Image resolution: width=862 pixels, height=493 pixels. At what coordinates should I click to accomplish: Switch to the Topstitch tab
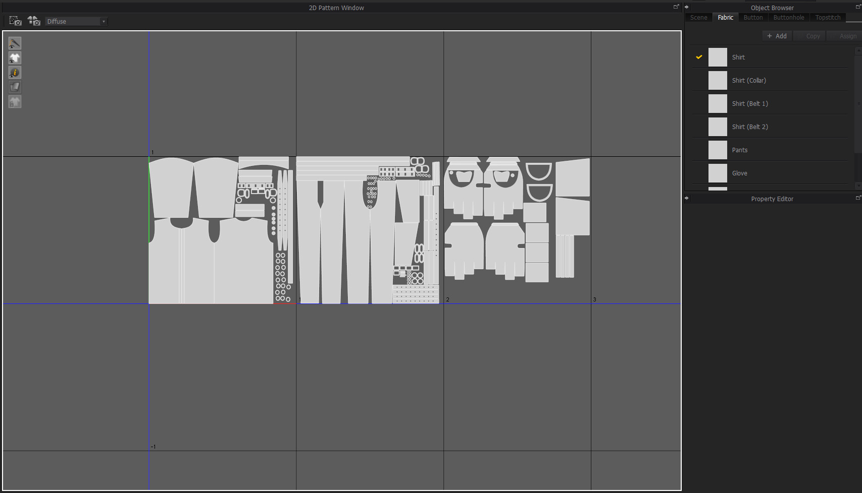click(828, 17)
